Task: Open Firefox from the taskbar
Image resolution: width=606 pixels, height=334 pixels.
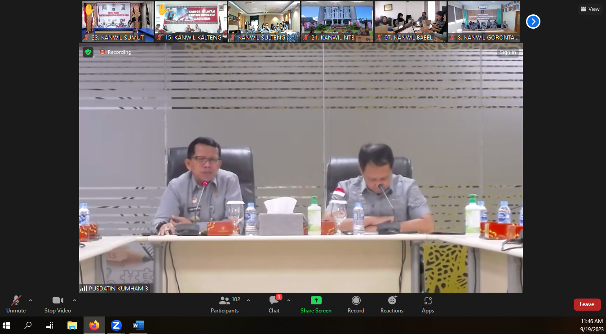Action: click(x=94, y=325)
